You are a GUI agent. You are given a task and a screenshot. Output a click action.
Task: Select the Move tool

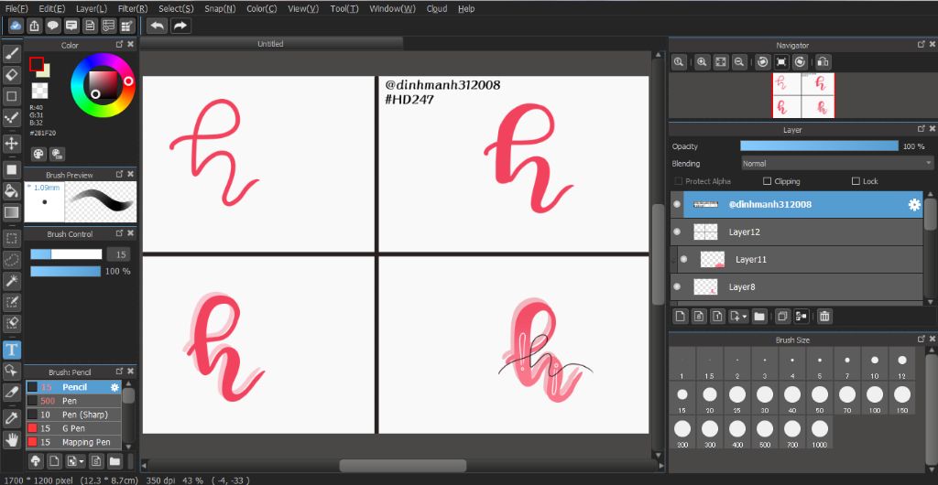(x=12, y=144)
